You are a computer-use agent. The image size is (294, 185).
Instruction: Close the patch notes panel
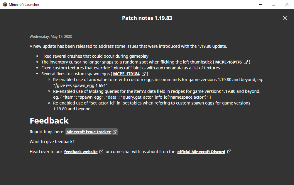(285, 18)
